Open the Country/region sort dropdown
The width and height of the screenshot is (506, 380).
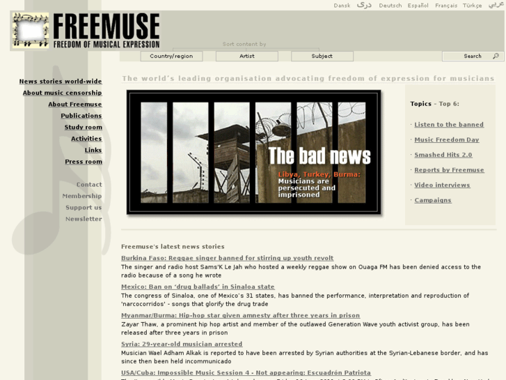(x=171, y=56)
